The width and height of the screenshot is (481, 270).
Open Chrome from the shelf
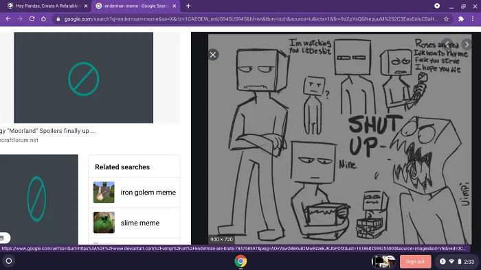240,261
